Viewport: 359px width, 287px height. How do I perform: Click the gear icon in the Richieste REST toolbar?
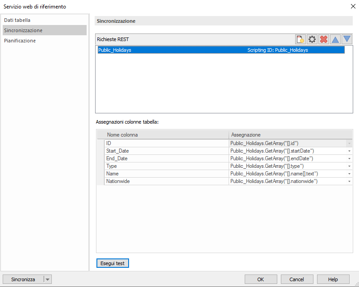pyautogui.click(x=311, y=39)
